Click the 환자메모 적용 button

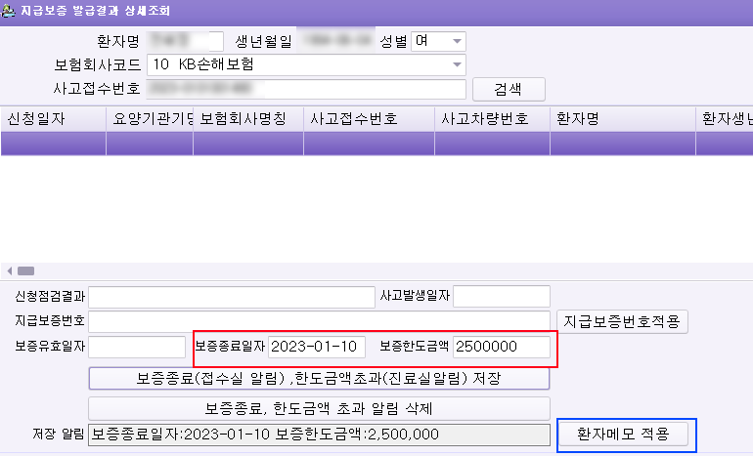click(628, 435)
